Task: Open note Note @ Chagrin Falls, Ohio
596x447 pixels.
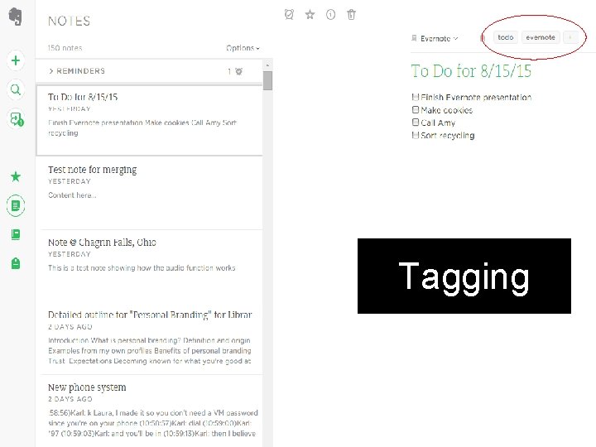Action: [151, 266]
